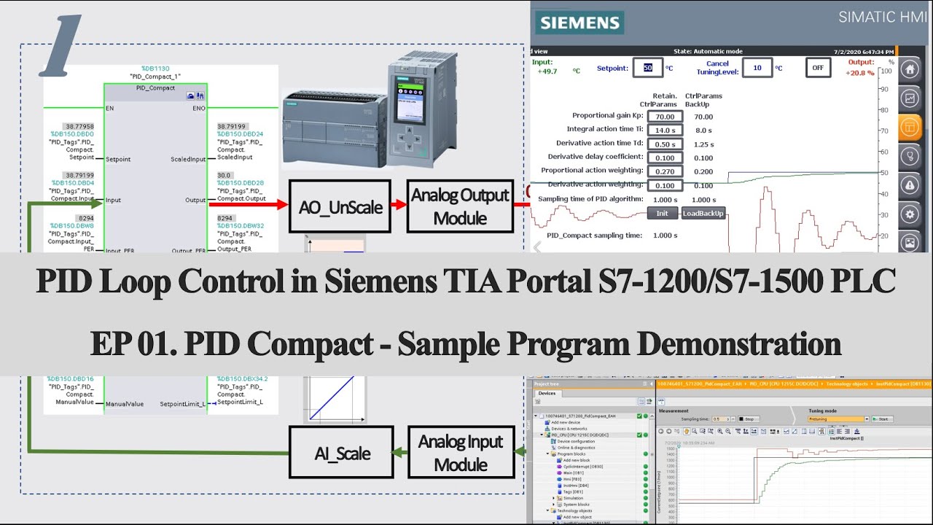Open the Home screen on the HMI

pos(909,69)
